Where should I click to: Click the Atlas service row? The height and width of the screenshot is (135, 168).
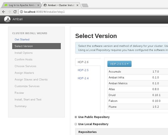pos(138,89)
